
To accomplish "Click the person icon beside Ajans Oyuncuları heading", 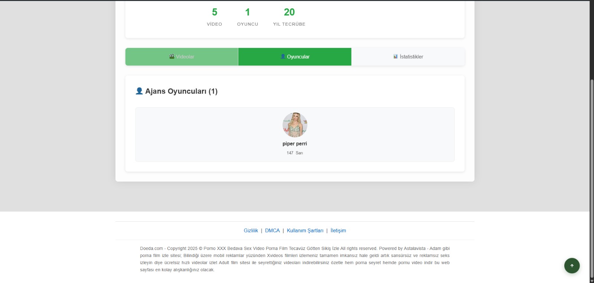I will 139,91.
